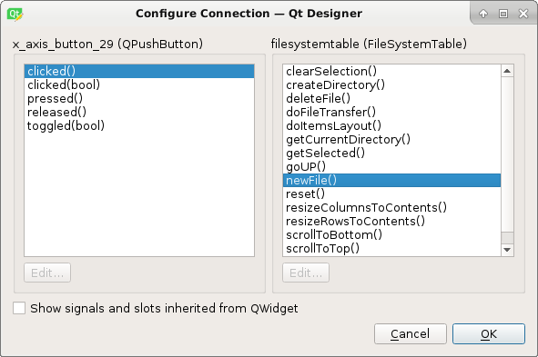Select the getSelected() slot
Image resolution: width=538 pixels, height=357 pixels.
tap(391, 153)
